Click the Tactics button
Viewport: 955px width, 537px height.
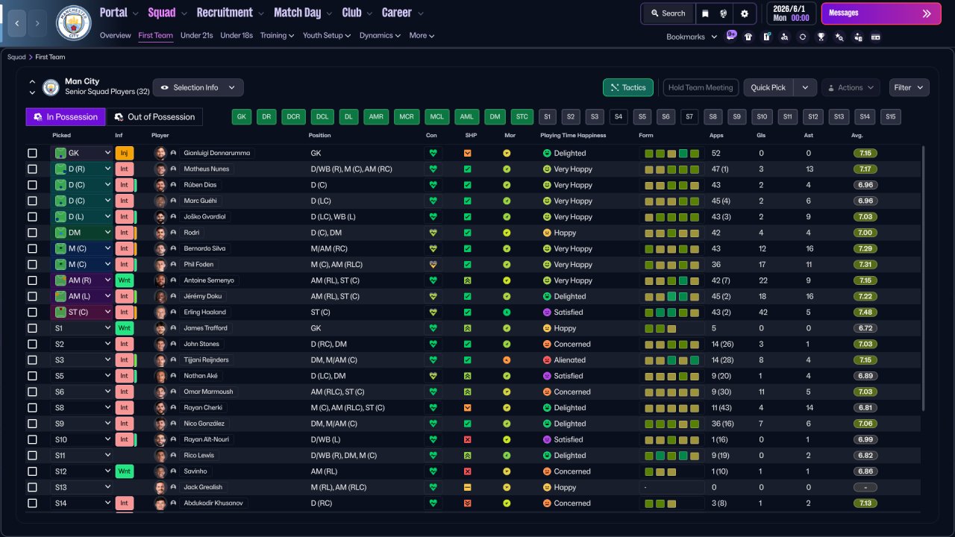click(x=628, y=87)
